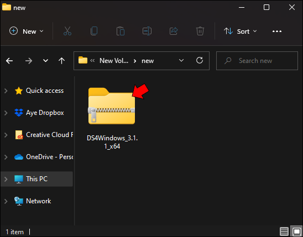This screenshot has height=237, width=303.
Task: Click the Cut scissors icon
Action: (x=67, y=31)
